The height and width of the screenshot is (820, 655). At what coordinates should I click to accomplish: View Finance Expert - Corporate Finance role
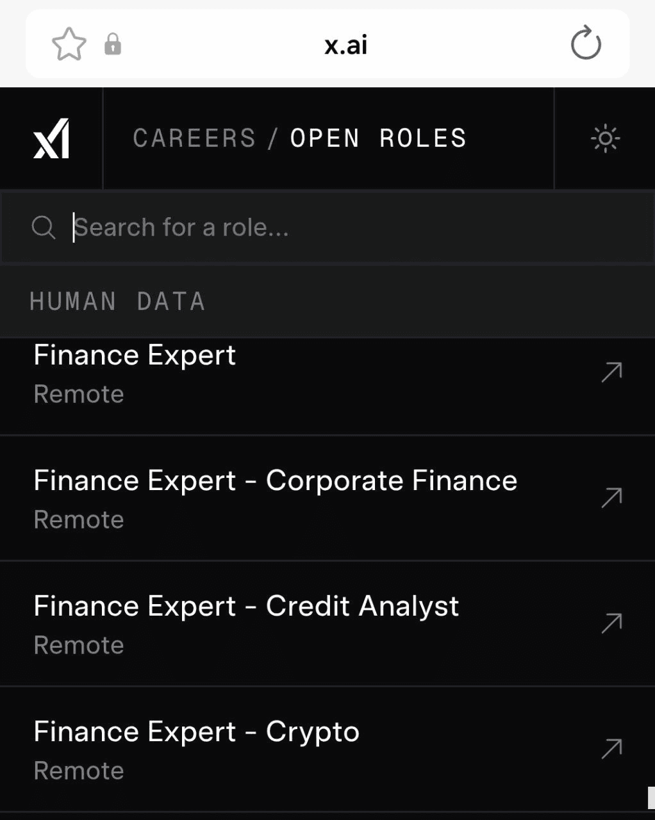[x=275, y=481]
